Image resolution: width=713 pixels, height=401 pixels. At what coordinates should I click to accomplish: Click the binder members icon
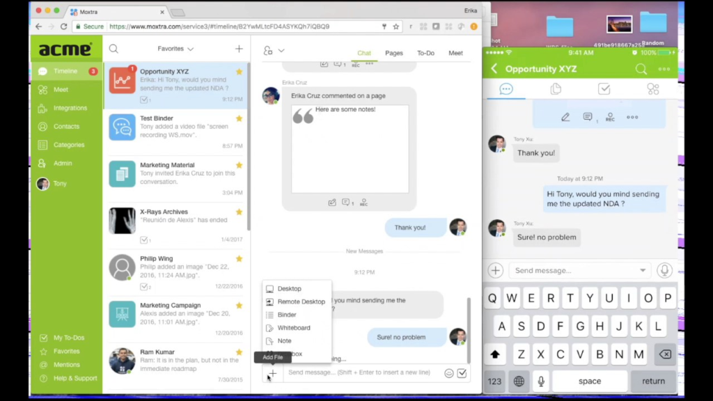click(x=268, y=50)
